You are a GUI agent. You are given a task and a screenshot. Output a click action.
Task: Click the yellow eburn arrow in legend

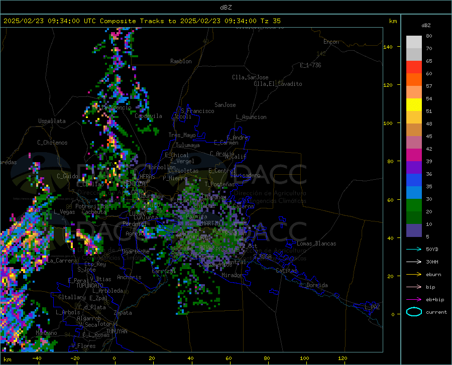(414, 274)
